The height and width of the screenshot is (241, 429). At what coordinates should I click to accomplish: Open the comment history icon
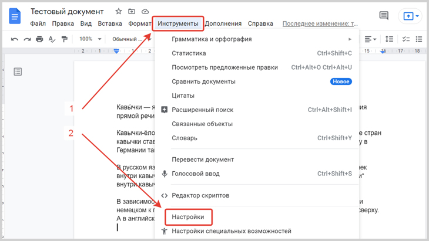pyautogui.click(x=384, y=16)
